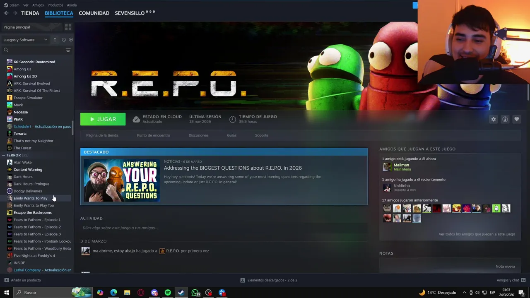Select Among Us 3D in library
530x298 pixels.
coord(25,77)
